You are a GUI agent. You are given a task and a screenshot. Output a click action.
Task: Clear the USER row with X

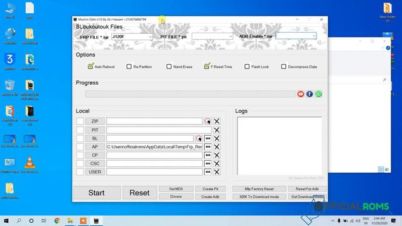(x=217, y=172)
